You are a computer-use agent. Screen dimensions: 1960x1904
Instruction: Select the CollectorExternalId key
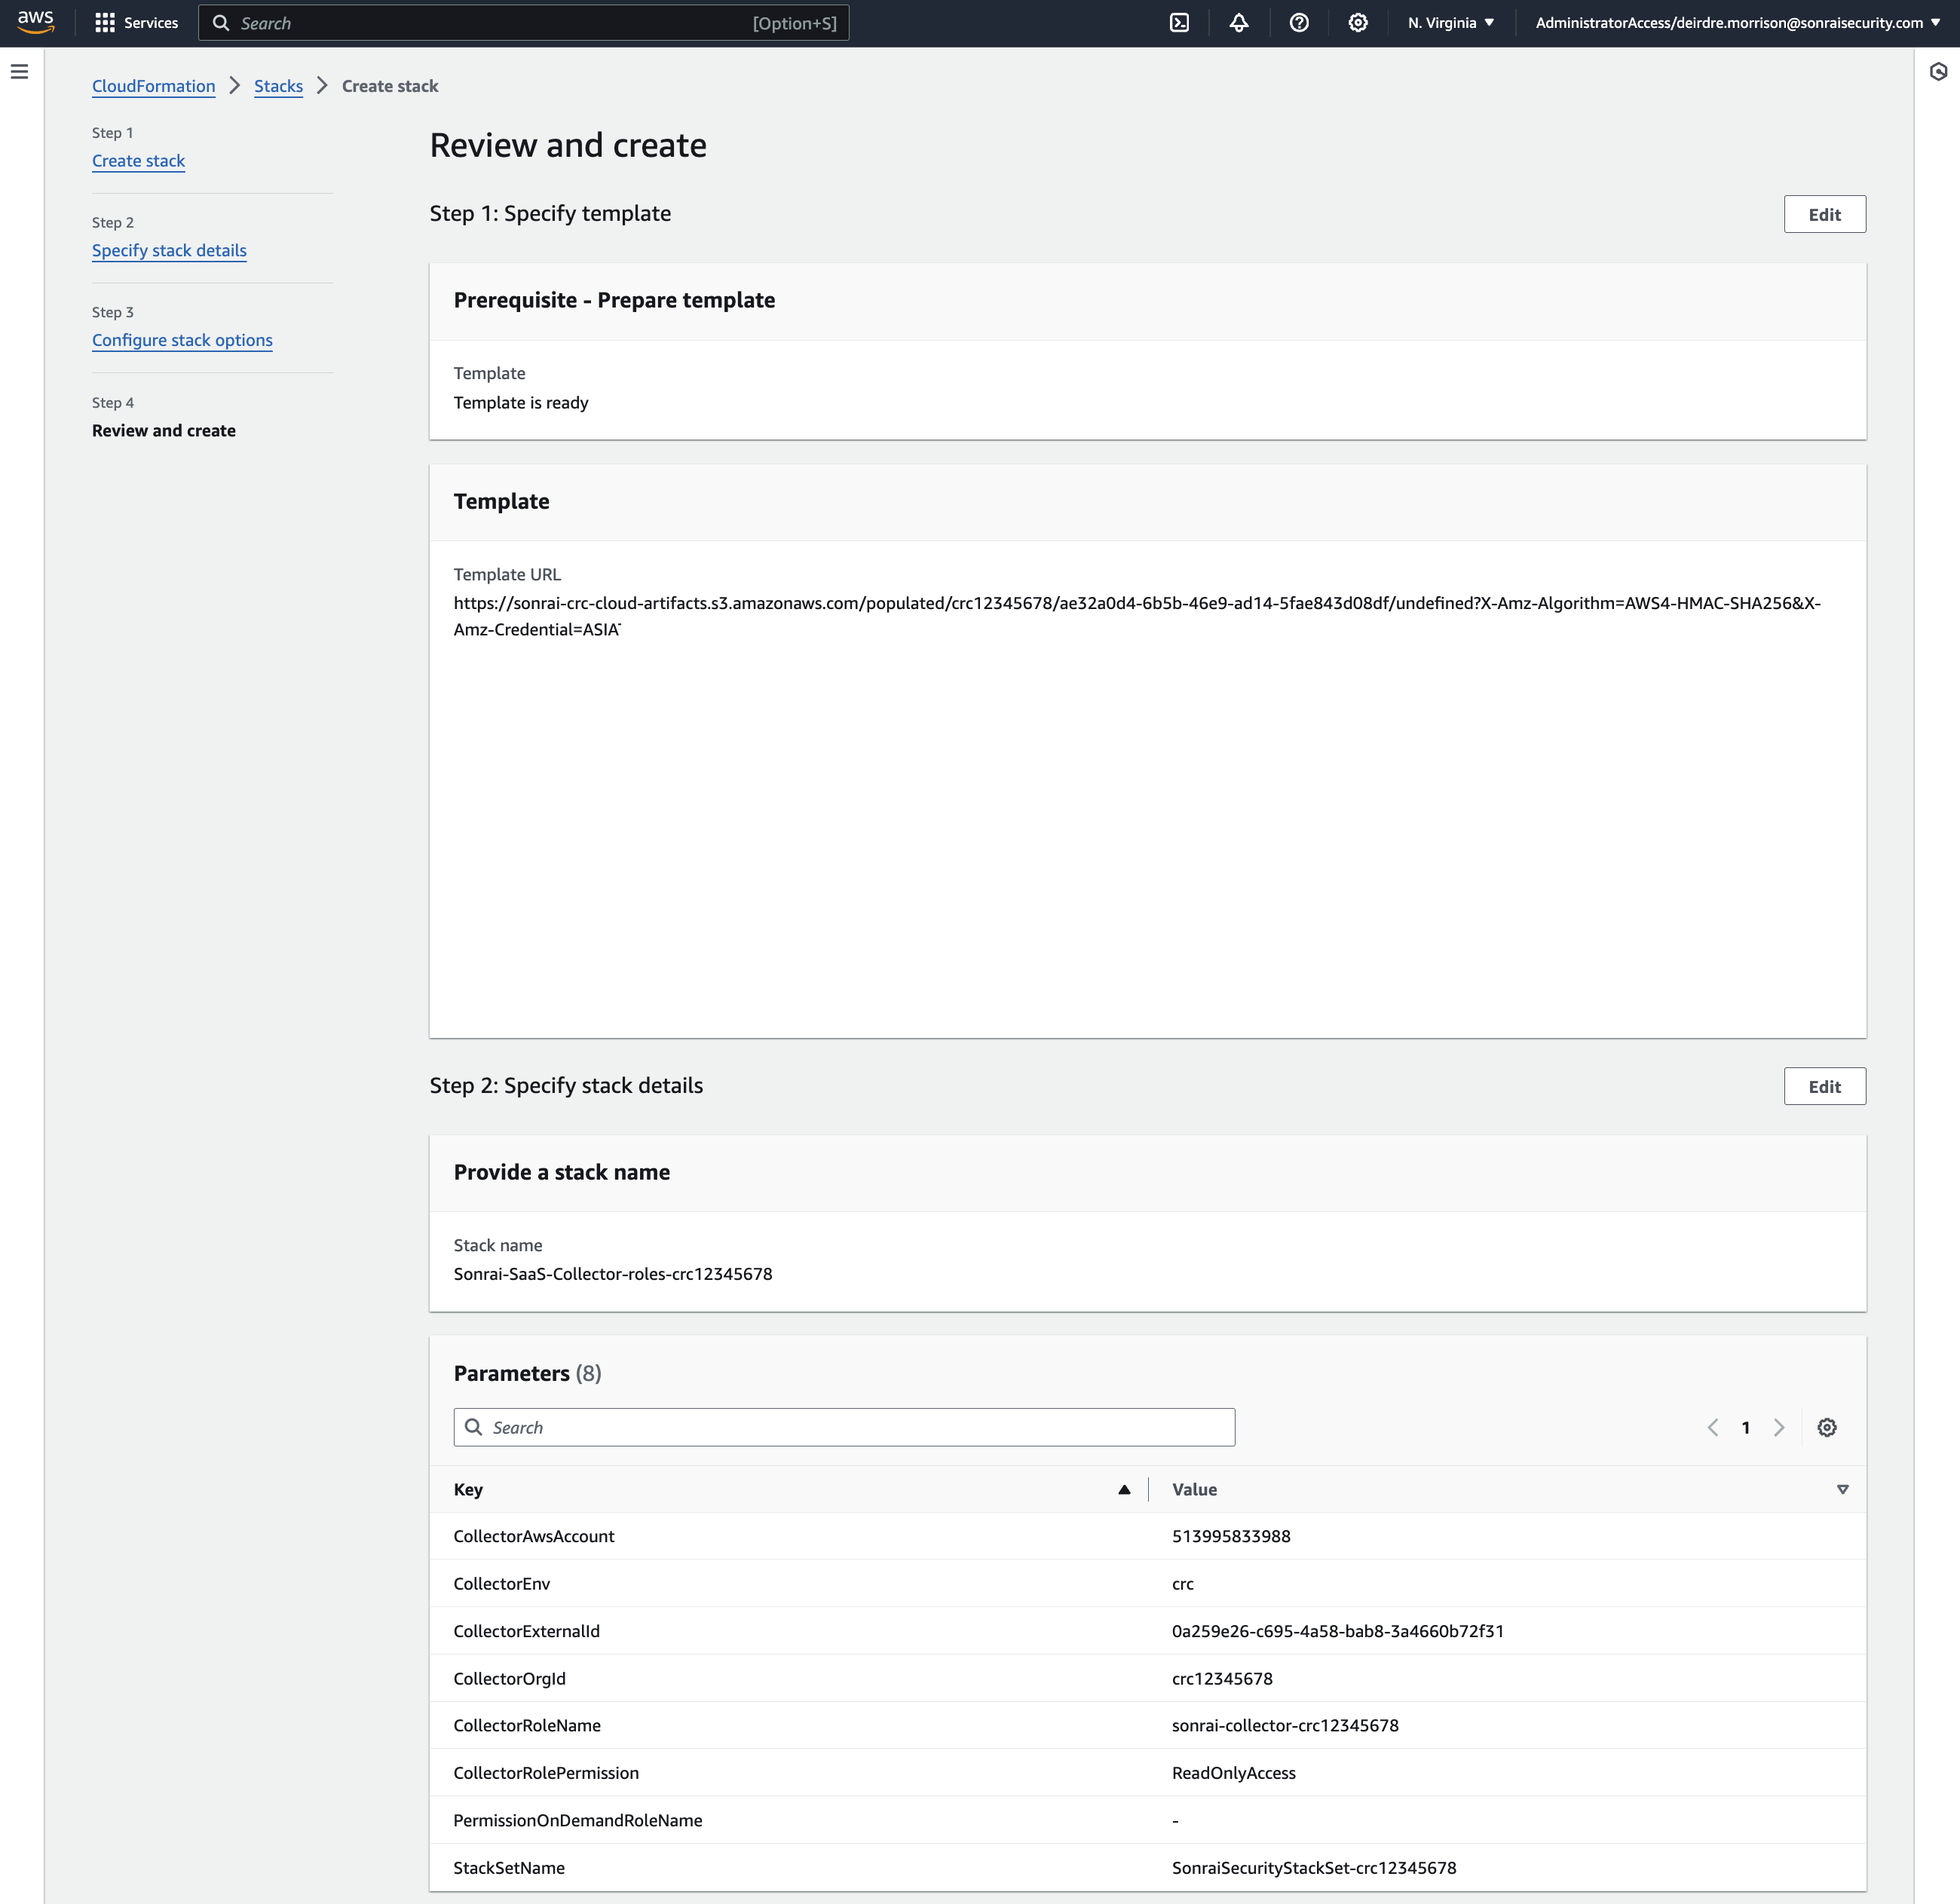pos(527,1631)
